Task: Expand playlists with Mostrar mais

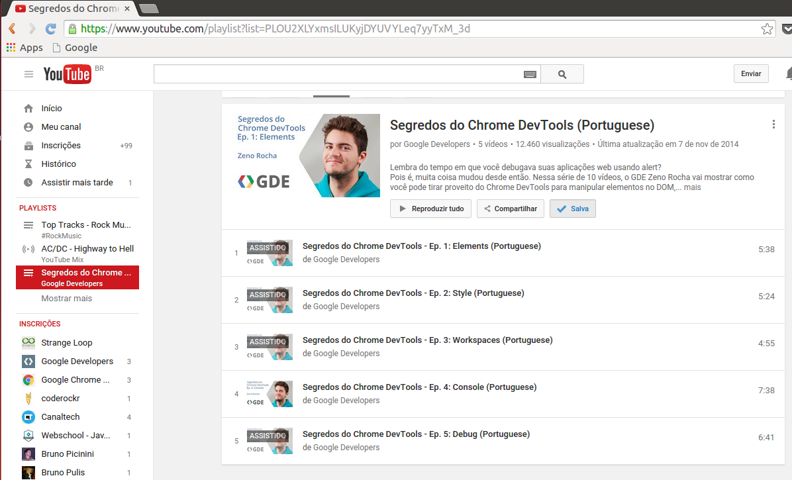Action: tap(67, 299)
